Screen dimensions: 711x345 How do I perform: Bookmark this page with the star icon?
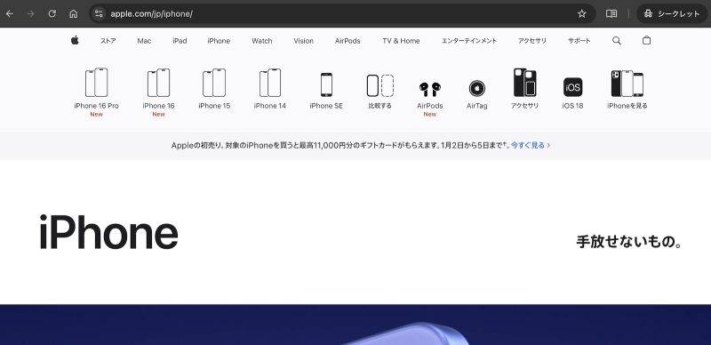coord(582,13)
